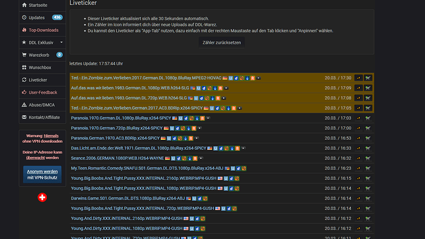Screen dimensions: 425x239
Task: Click trailer play icon on Paranoia AC3.BDRip row
Action: click(x=196, y=138)
